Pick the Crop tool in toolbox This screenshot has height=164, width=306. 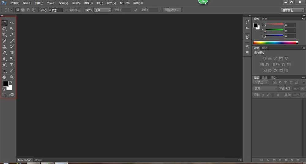pos(4,35)
